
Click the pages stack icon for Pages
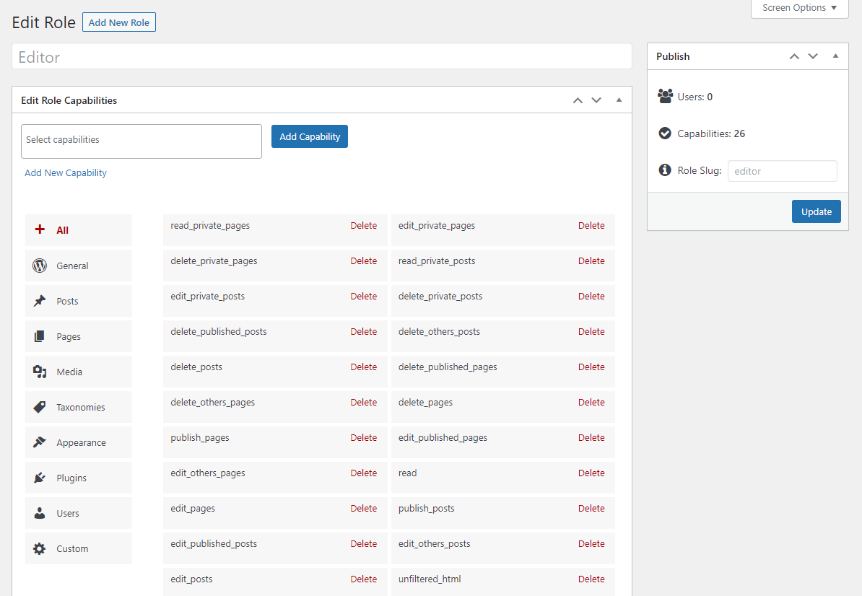(x=40, y=336)
